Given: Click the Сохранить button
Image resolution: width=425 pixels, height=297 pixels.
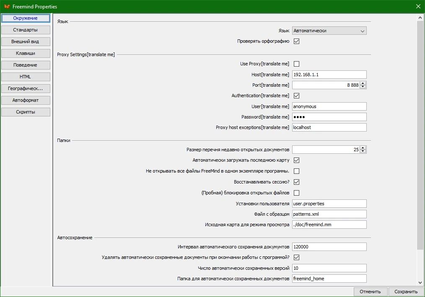Looking at the screenshot, I should (406, 292).
